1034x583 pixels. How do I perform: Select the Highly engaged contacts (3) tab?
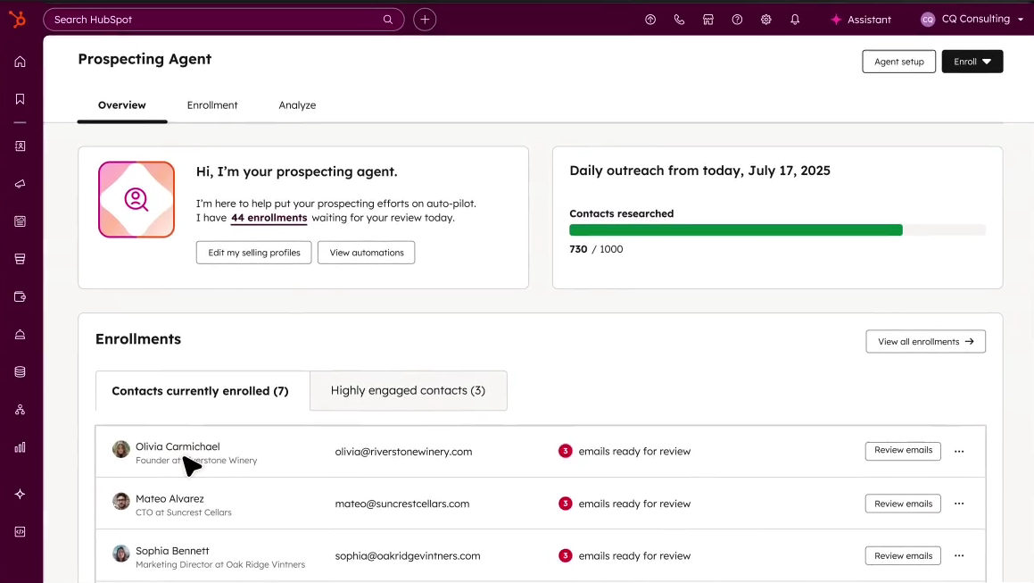pos(409,390)
